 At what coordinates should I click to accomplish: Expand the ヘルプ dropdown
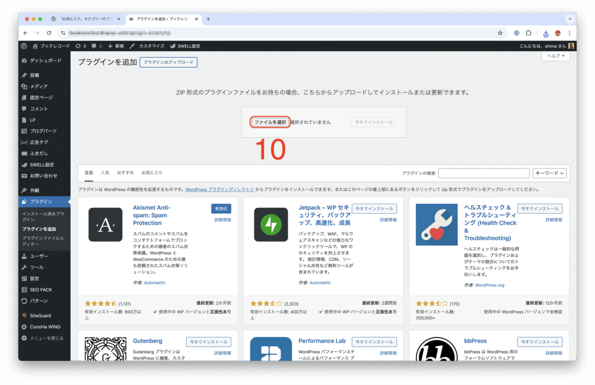pos(556,56)
